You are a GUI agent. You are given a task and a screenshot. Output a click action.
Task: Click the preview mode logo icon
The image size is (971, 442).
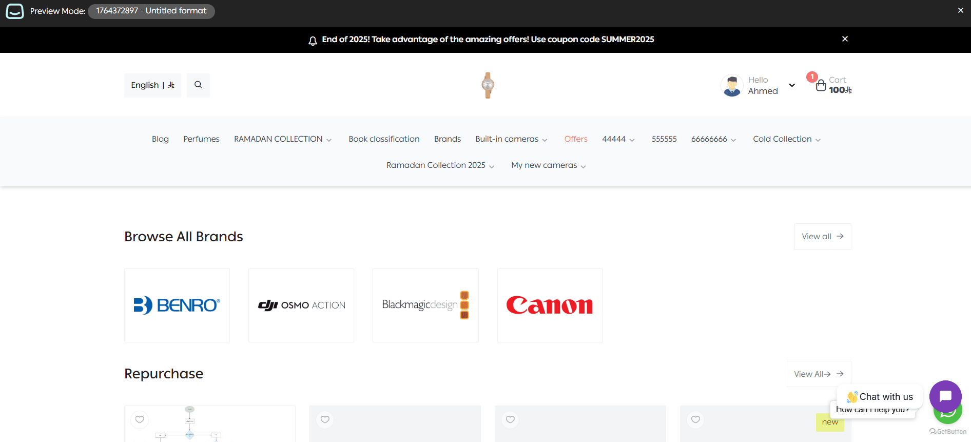(15, 11)
